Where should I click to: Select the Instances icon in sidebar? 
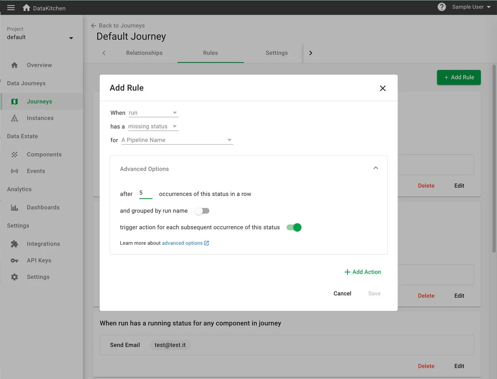(14, 118)
